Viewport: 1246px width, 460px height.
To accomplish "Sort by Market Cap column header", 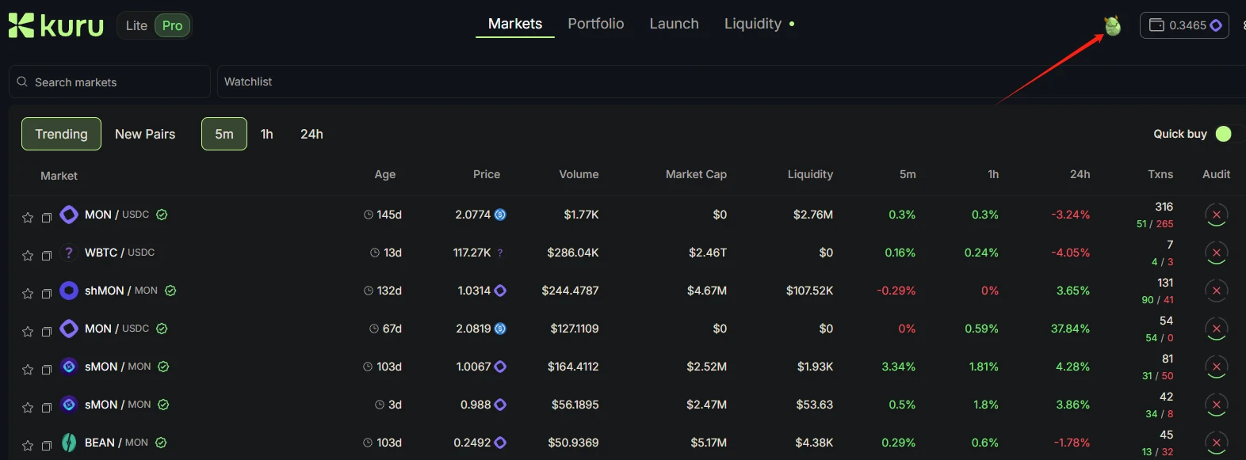I will (695, 174).
